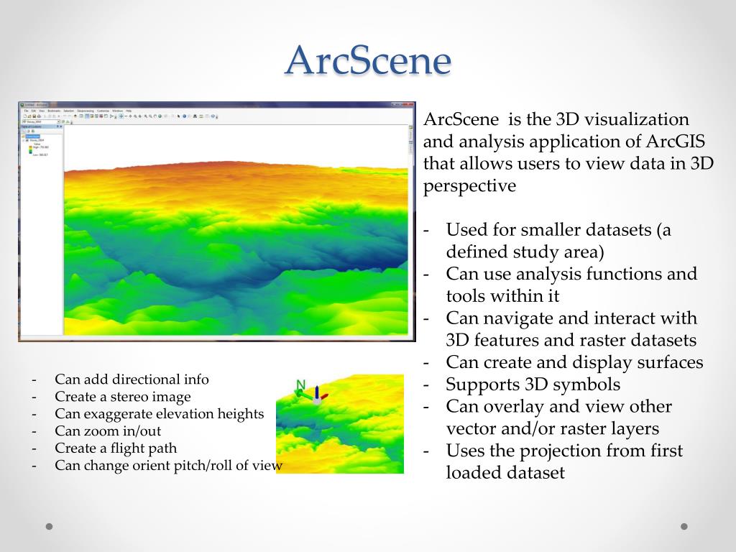
Task: Open the Edit menu in ArcScene
Action: pos(33,111)
